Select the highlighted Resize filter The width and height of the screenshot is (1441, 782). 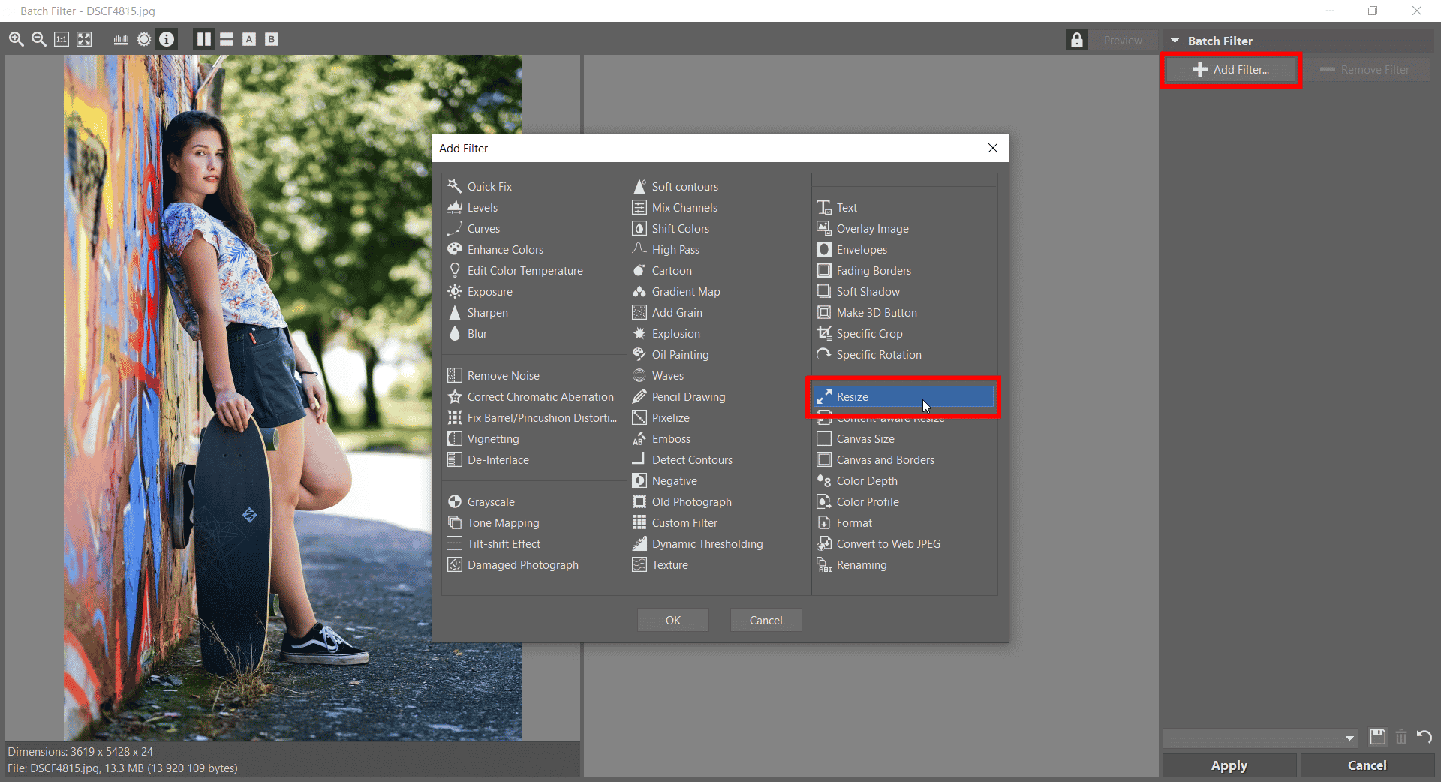(x=904, y=396)
